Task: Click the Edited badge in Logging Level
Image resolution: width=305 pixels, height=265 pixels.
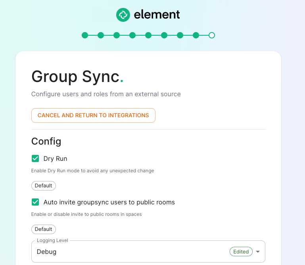Action: pyautogui.click(x=241, y=252)
